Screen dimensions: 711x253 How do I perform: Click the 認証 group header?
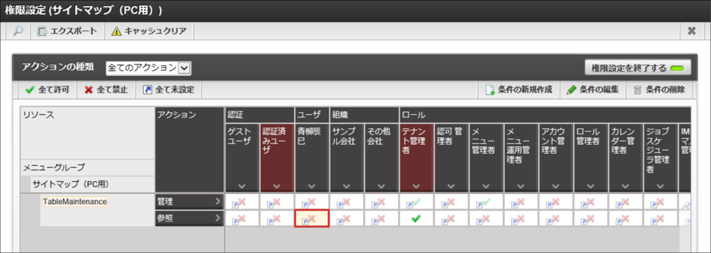point(260,115)
